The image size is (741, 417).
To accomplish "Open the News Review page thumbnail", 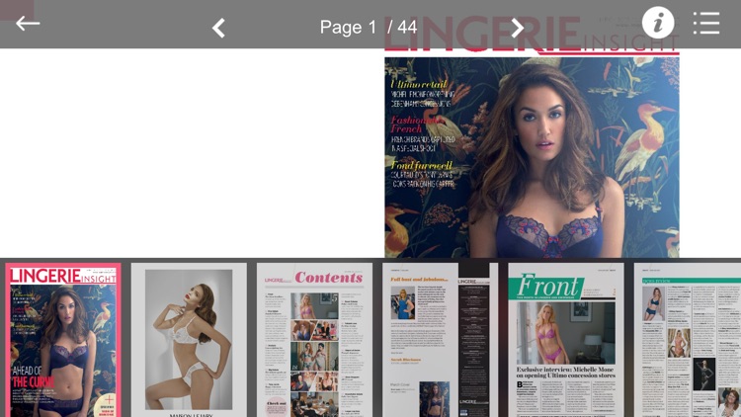I will coord(687,340).
